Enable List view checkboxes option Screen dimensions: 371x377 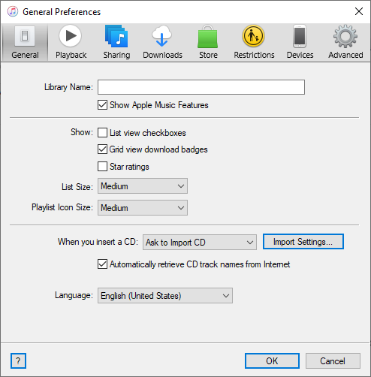pyautogui.click(x=102, y=133)
